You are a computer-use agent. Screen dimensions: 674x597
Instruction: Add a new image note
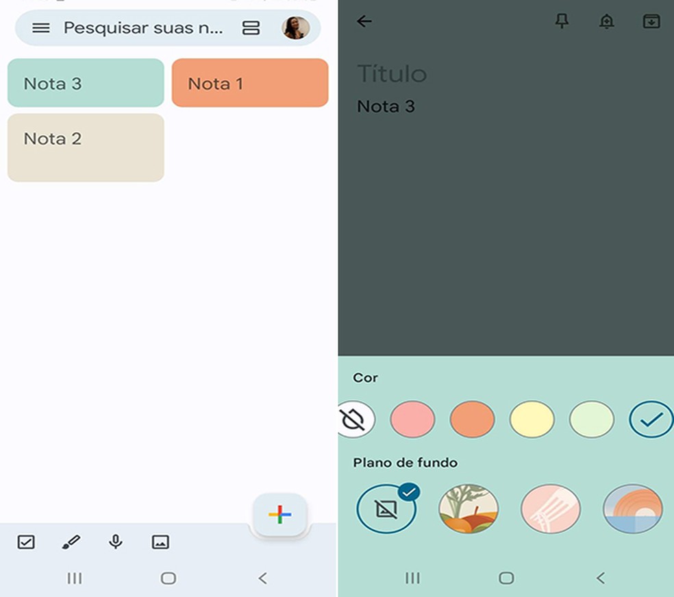160,542
